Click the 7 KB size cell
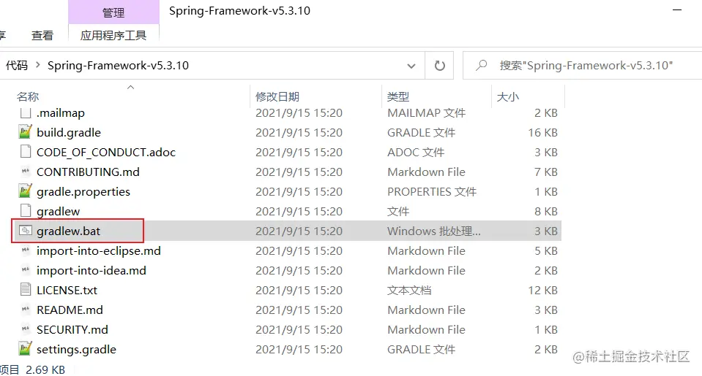This screenshot has width=702, height=376. coord(546,172)
